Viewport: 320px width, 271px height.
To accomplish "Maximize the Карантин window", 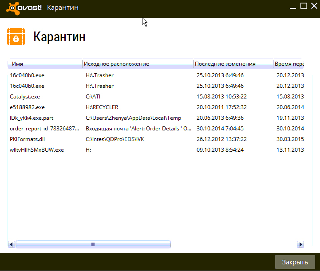I will (304, 6).
